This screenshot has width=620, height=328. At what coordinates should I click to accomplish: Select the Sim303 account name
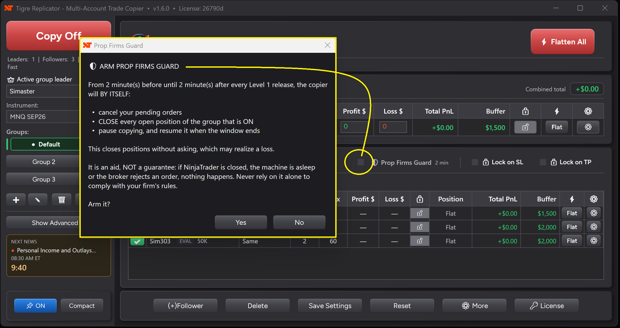(x=160, y=241)
